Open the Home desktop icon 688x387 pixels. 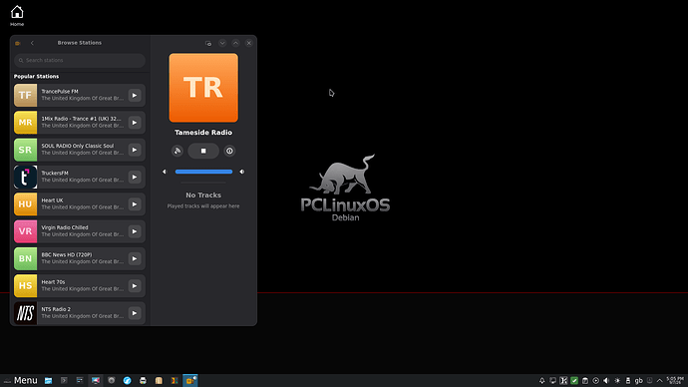tap(17, 16)
